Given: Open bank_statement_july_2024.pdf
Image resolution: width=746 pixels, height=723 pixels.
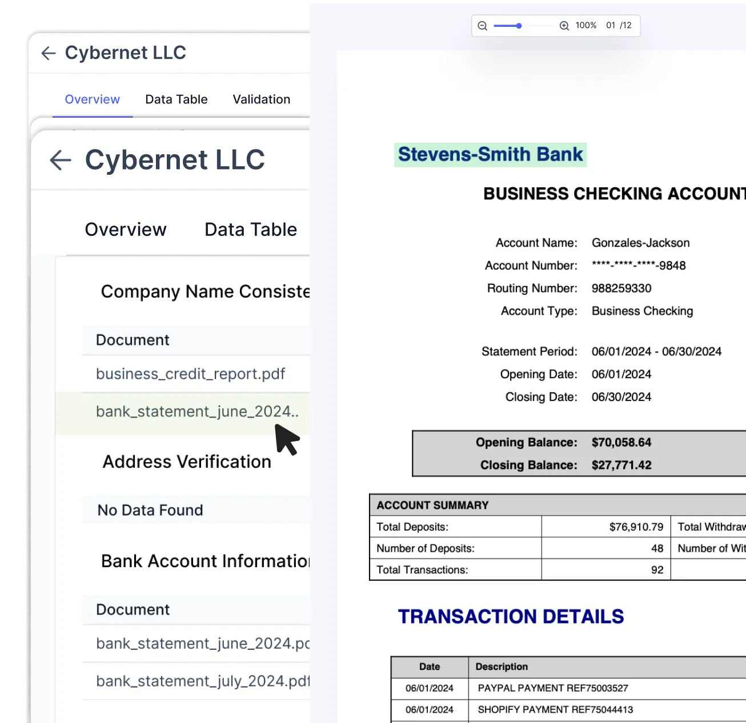Looking at the screenshot, I should pos(201,681).
